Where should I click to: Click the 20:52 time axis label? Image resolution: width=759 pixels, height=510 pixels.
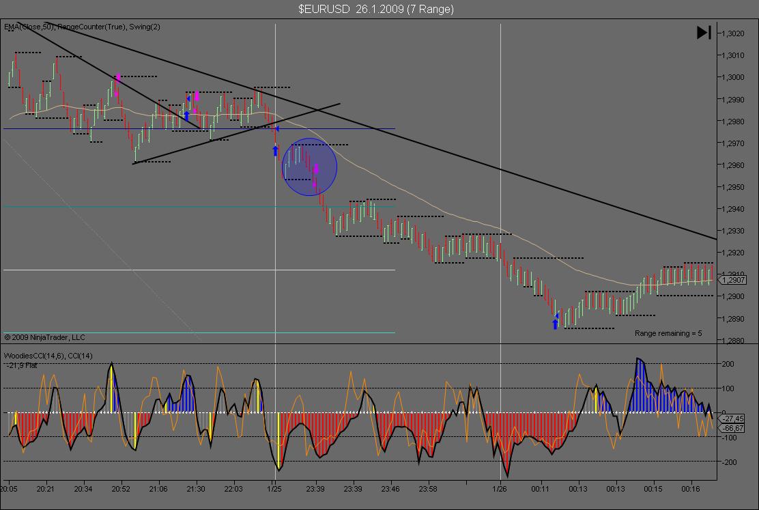(121, 489)
